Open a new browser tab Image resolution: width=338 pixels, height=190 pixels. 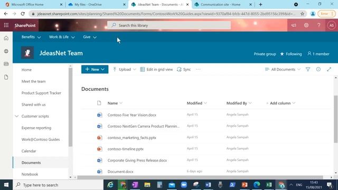[x=260, y=4]
